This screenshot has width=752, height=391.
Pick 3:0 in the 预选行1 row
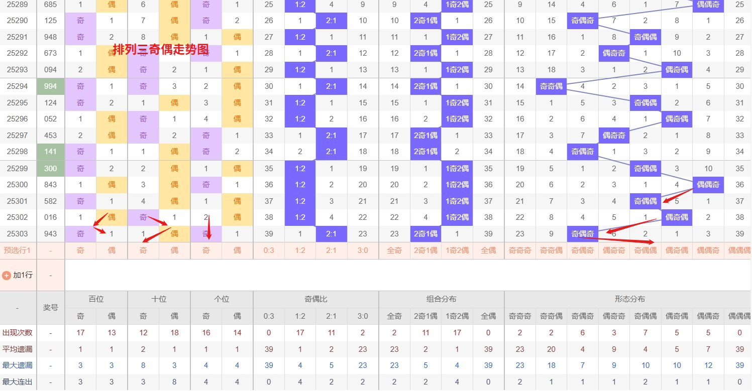(363, 250)
